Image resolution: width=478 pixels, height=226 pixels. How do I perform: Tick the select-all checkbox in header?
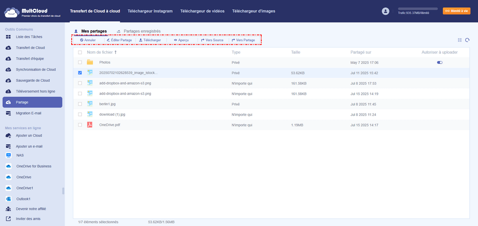[x=80, y=52]
